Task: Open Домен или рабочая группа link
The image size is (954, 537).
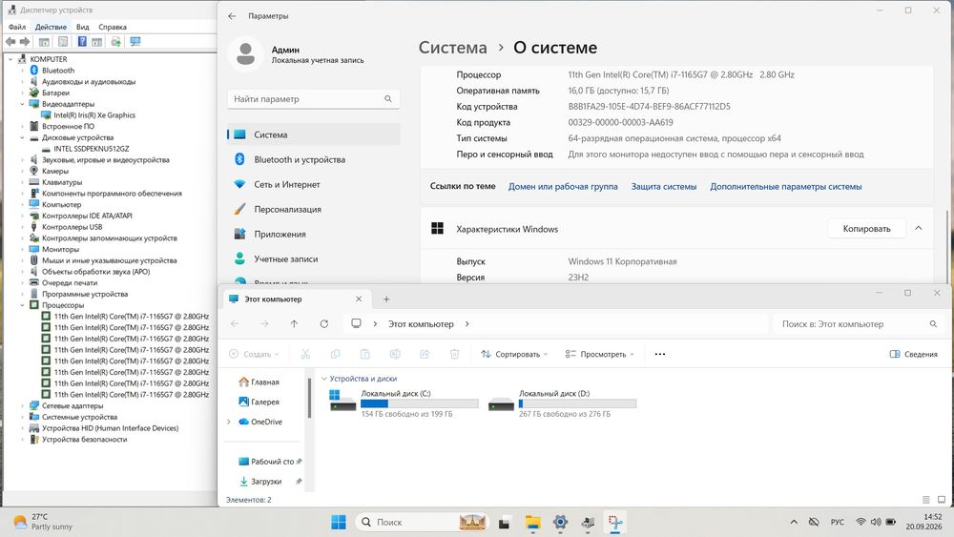Action: click(x=563, y=187)
